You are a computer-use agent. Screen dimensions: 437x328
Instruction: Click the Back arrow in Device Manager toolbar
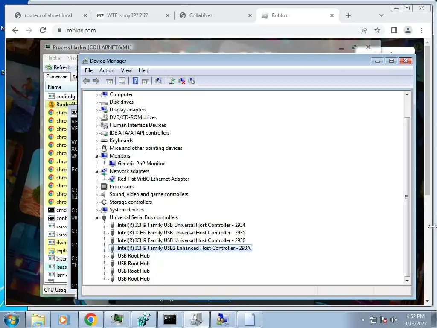pyautogui.click(x=86, y=81)
